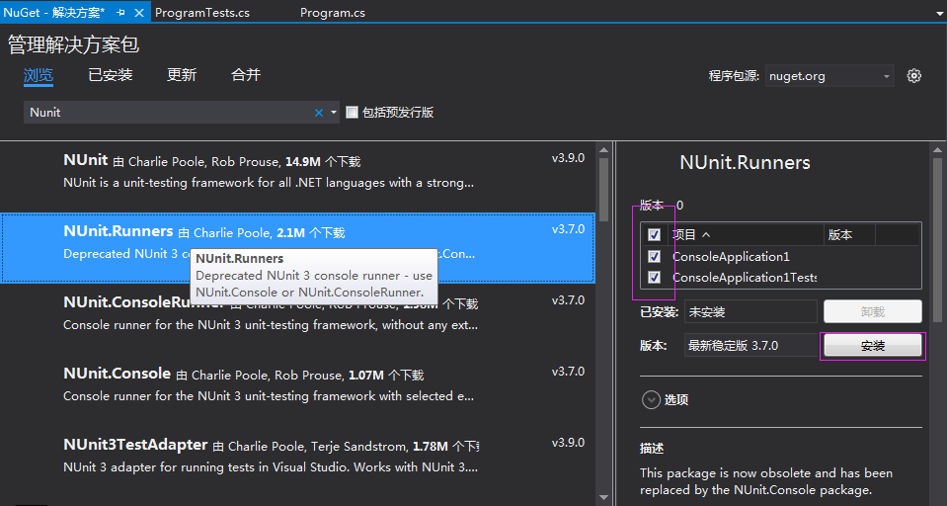Switch to the 更新 updates tab
The width and height of the screenshot is (947, 506).
181,75
